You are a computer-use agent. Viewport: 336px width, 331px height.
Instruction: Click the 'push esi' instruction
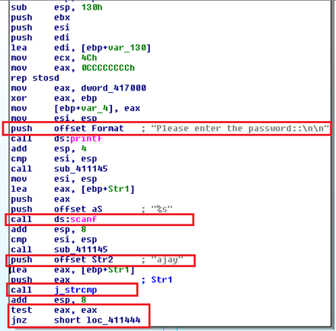pos(40,27)
